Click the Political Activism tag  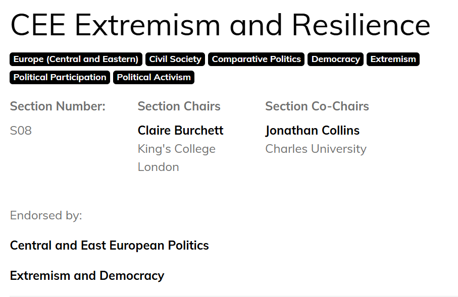pyautogui.click(x=154, y=78)
